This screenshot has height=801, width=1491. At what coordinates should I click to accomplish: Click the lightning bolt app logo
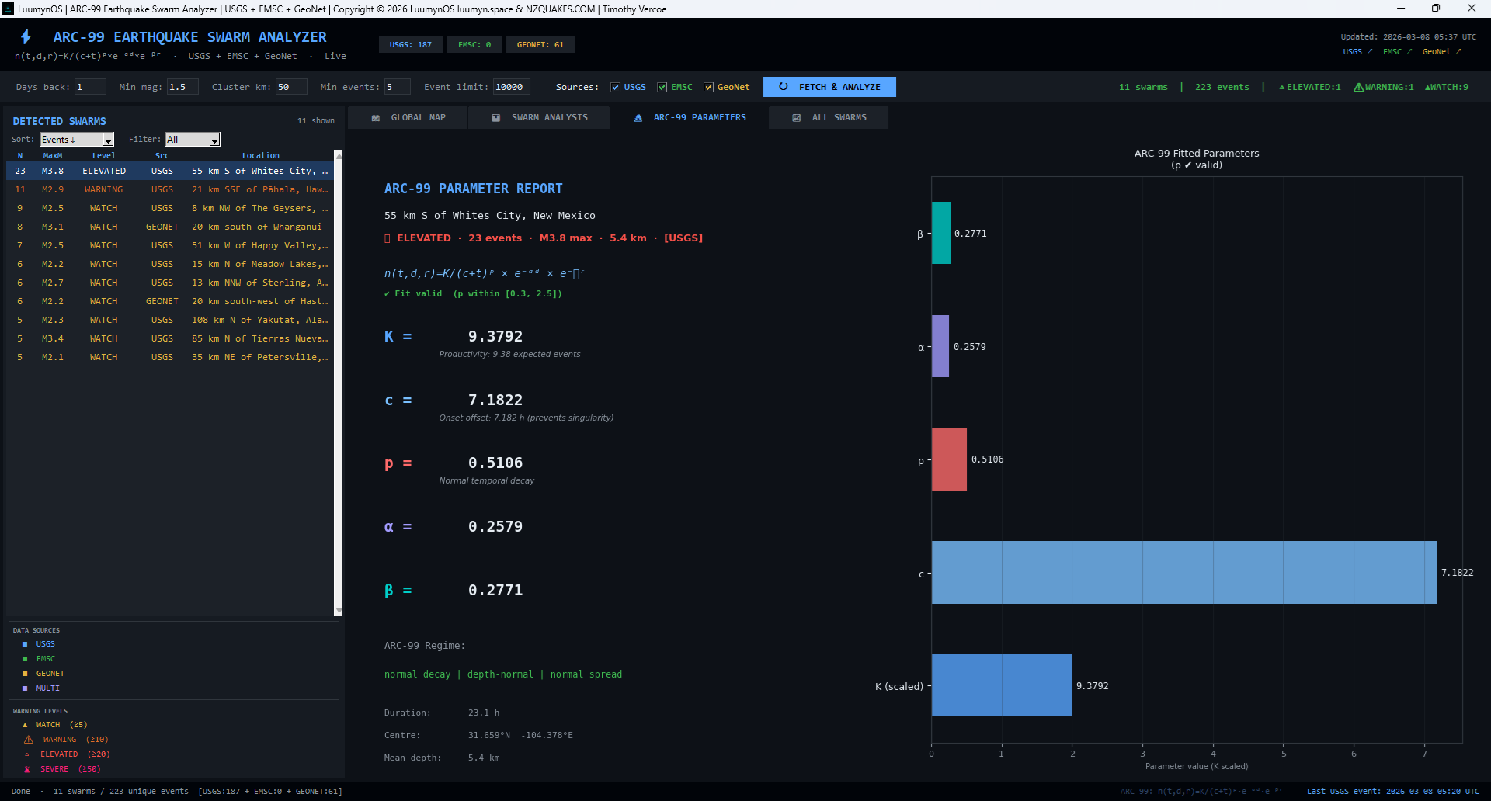pos(26,37)
